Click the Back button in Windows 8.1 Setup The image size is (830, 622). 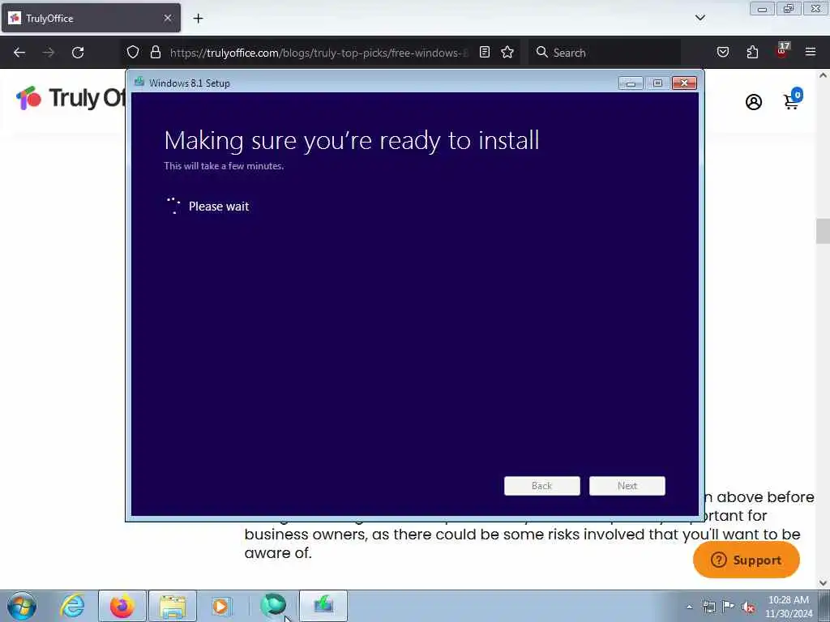(542, 486)
